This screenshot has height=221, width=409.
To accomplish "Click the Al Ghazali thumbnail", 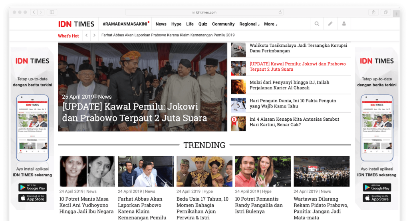I will tap(238, 87).
